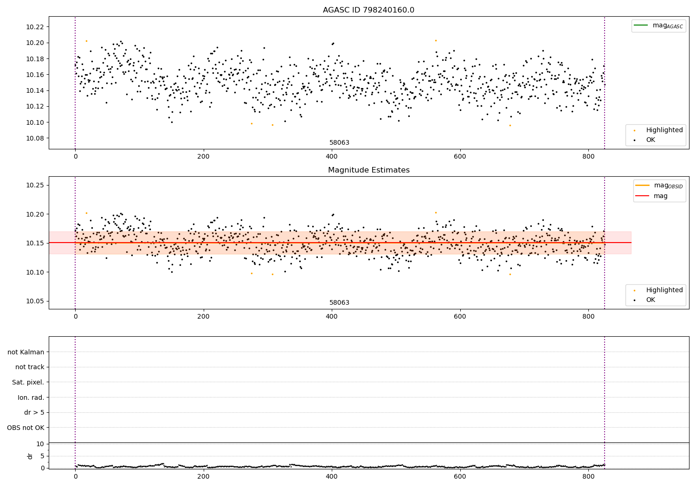The image size is (696, 487).
Task: Click the 0 x-tick under bottom dr plot
Action: (75, 476)
